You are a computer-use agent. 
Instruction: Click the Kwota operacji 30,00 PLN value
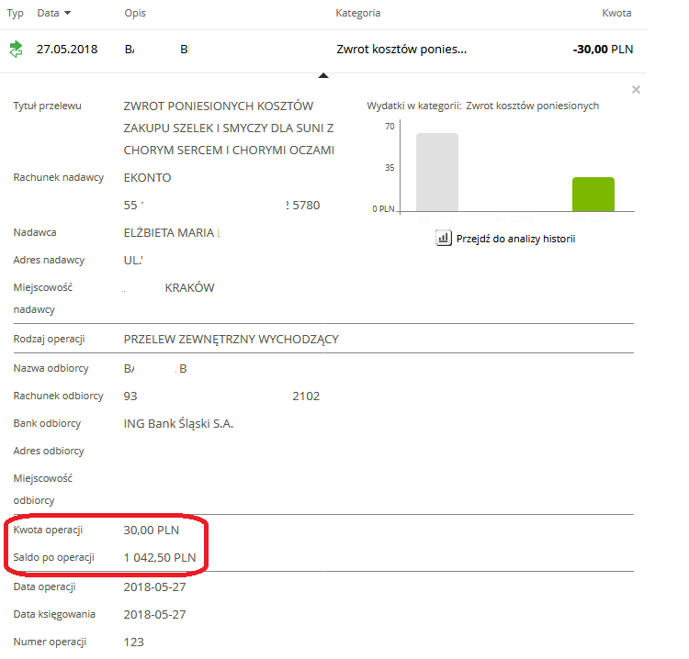[152, 531]
